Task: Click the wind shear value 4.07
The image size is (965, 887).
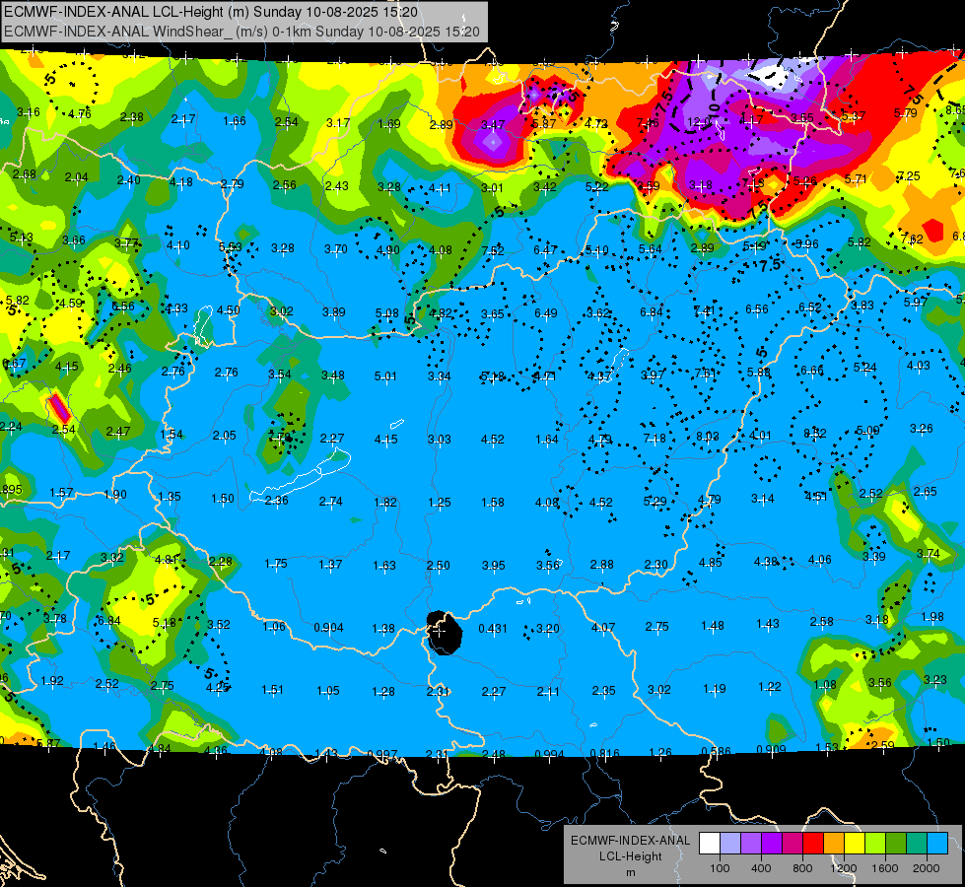Action: pyautogui.click(x=603, y=628)
